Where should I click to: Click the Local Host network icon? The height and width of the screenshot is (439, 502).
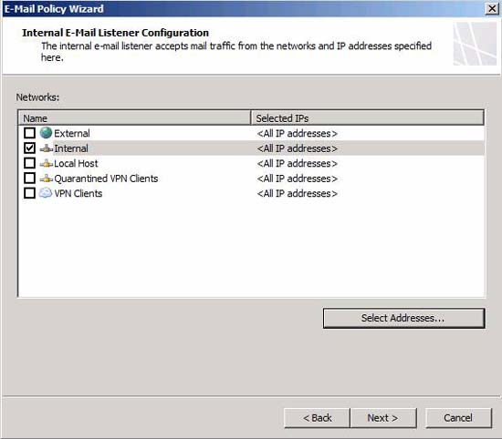click(47, 163)
